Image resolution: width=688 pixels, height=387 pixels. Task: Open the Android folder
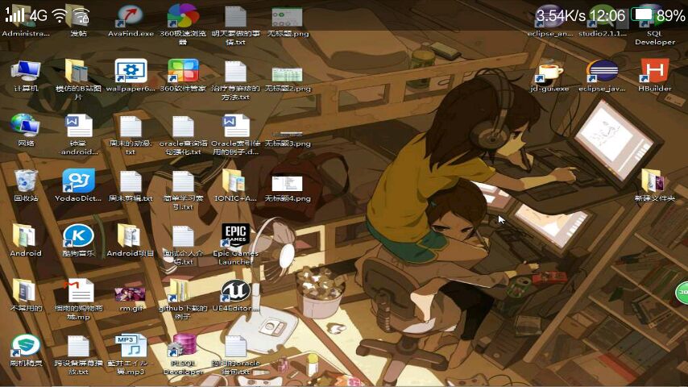point(26,239)
